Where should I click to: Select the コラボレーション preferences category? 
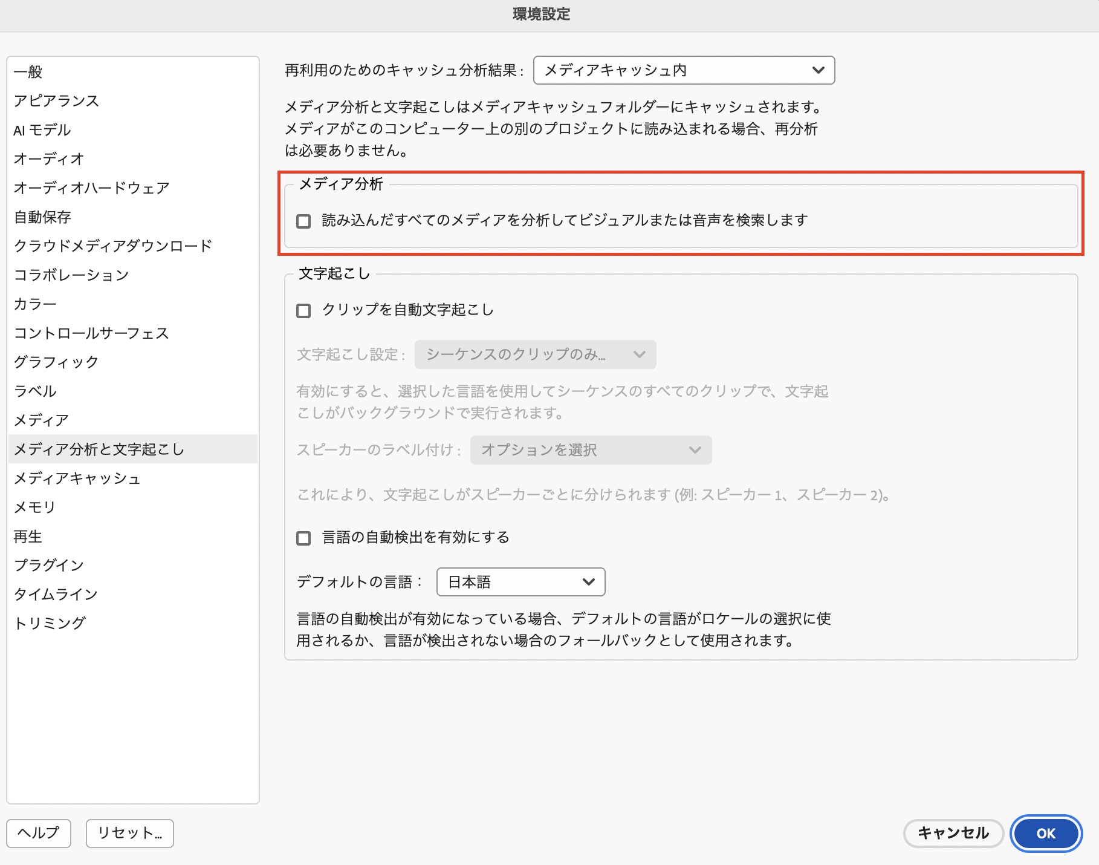pyautogui.click(x=71, y=275)
